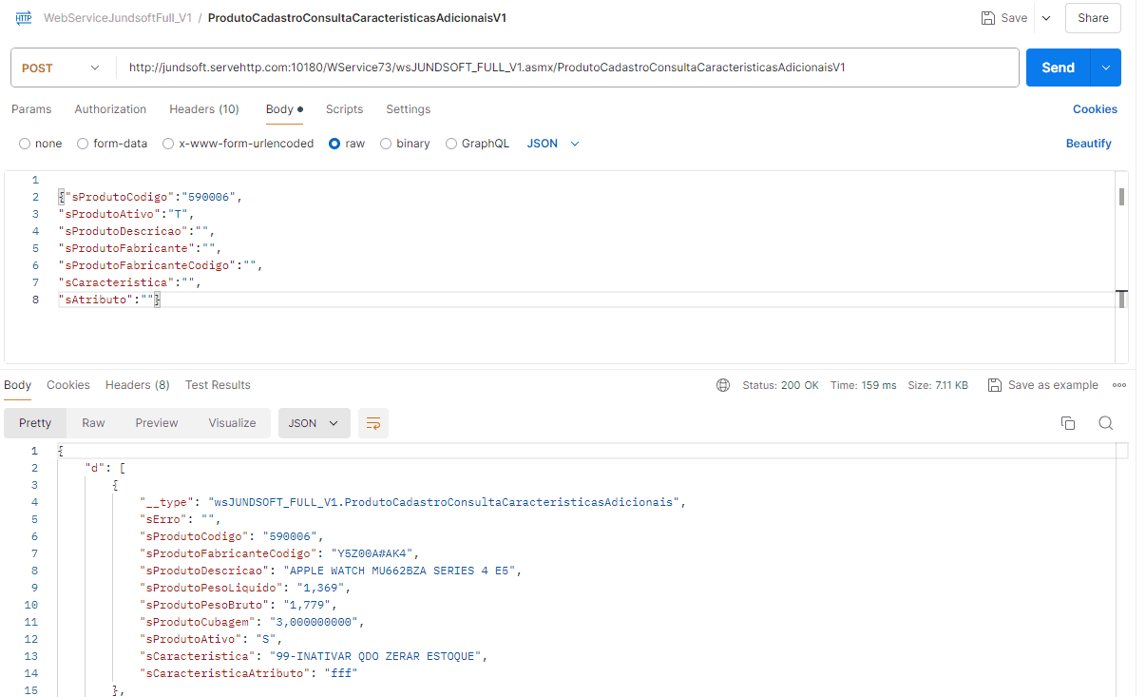Open the response JSON format dropdown

coord(314,423)
